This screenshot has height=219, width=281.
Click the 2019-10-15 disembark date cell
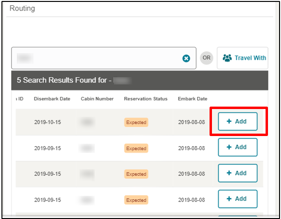pos(47,122)
